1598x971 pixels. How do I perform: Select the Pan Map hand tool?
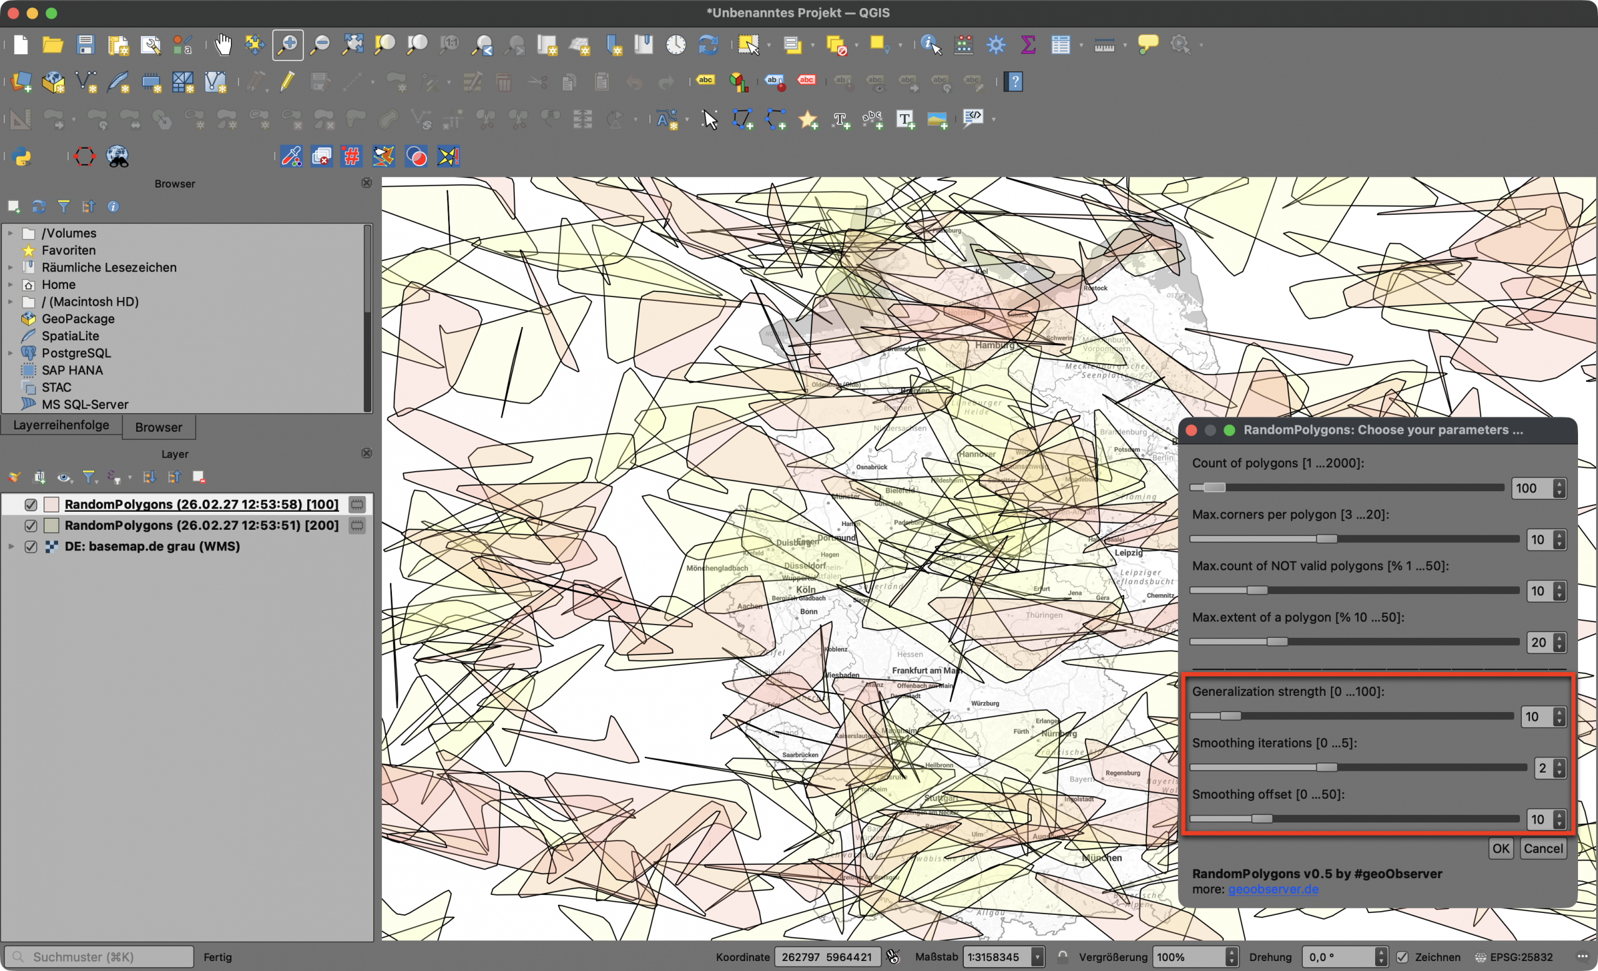click(223, 45)
